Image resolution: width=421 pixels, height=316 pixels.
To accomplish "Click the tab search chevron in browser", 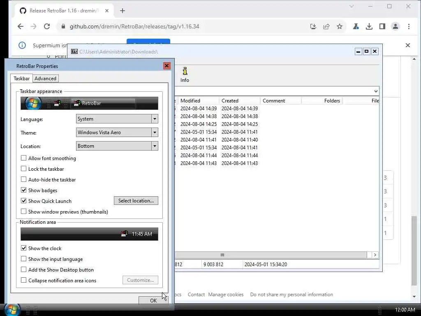I will point(351,6).
